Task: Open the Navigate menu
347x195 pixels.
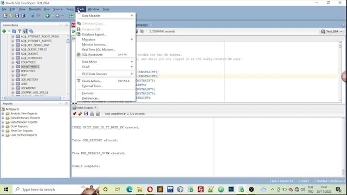Action: (35, 9)
